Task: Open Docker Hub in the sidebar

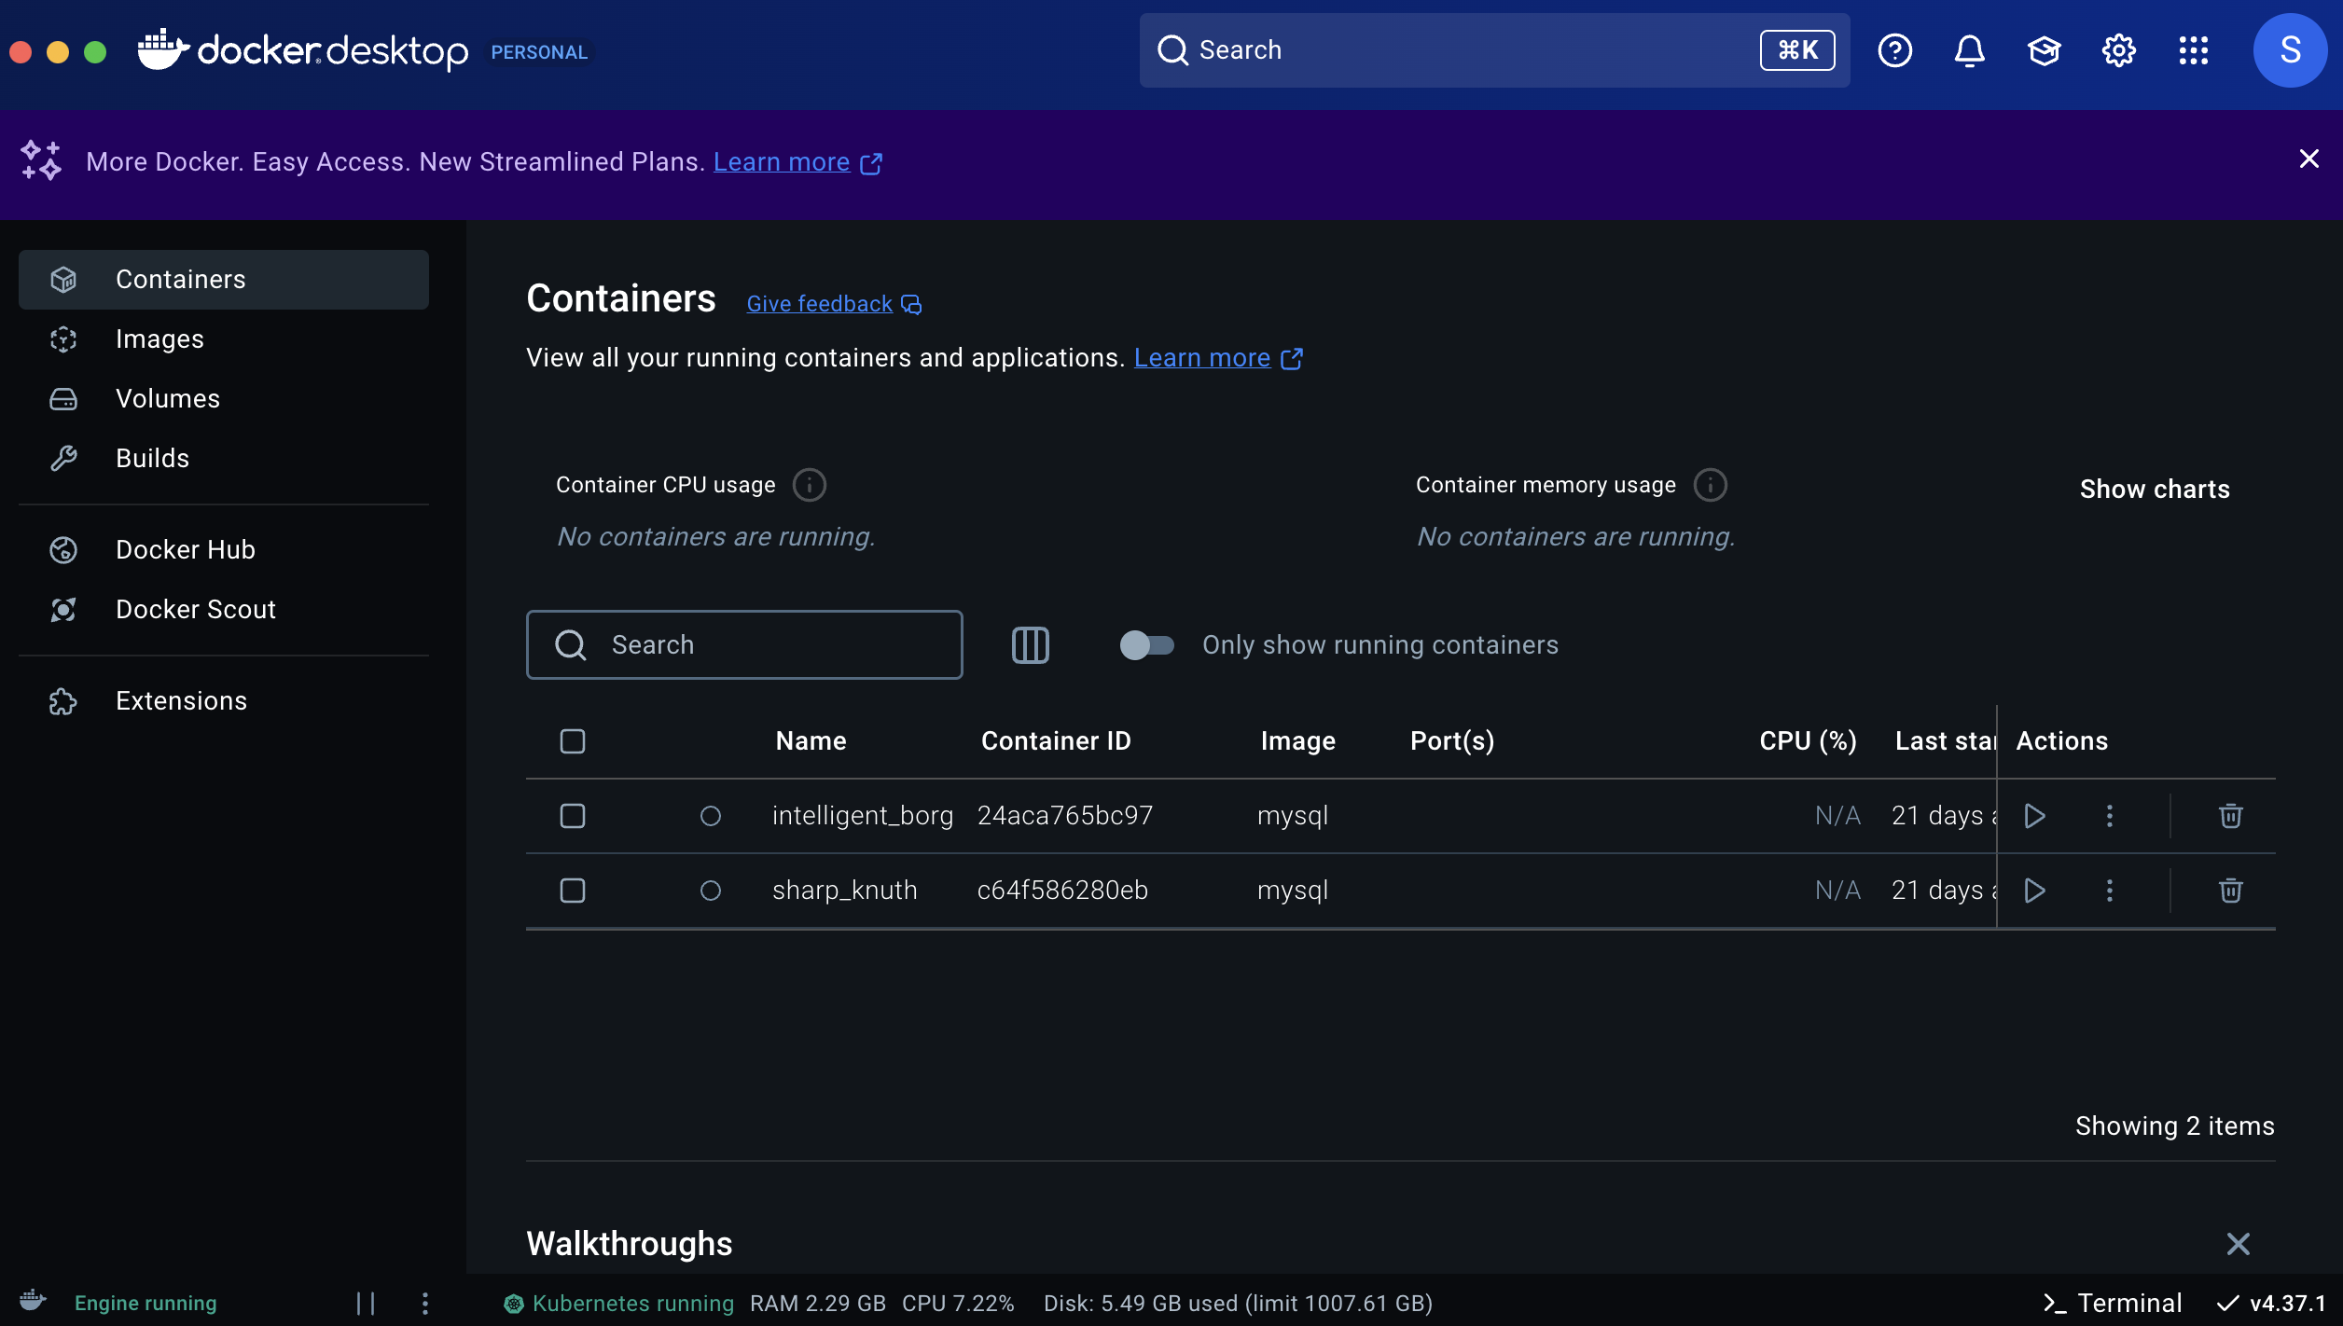Action: (224, 550)
